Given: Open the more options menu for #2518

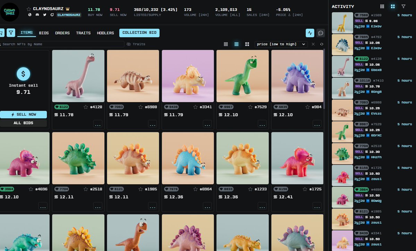Looking at the screenshot, I should (98, 206).
